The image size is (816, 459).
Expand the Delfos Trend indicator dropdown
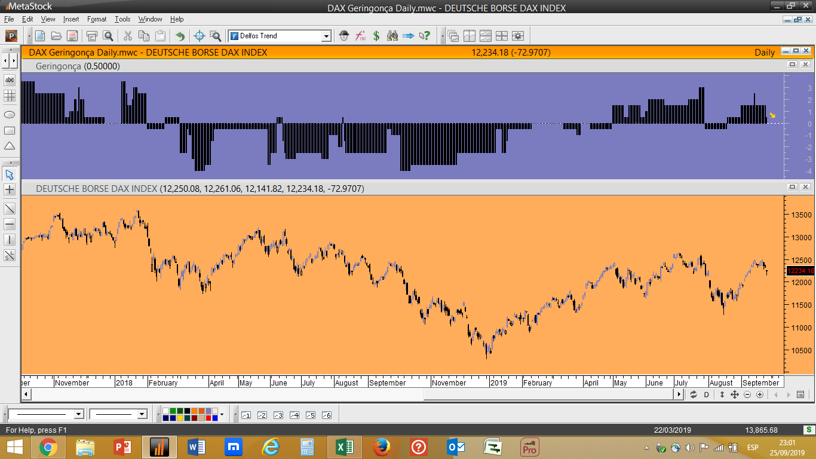(326, 36)
